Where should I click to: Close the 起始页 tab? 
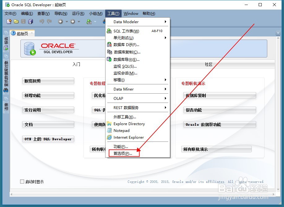(32, 33)
